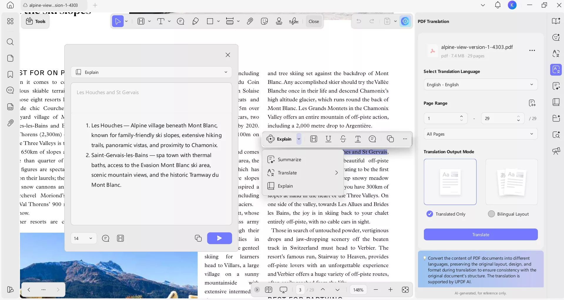Choose Summarize from the context menu
Screen dimensions: 564x300
[x=289, y=159]
